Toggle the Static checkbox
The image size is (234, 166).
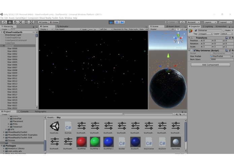[x=224, y=30]
